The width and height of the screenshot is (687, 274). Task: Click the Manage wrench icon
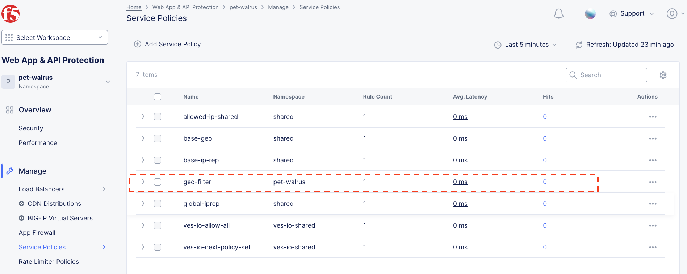point(10,171)
